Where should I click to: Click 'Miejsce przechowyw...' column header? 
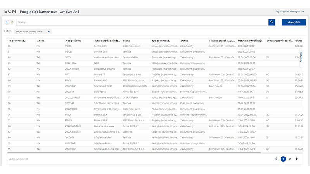click(222, 41)
